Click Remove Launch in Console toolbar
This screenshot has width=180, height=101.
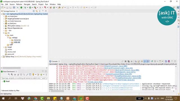tap(125, 61)
